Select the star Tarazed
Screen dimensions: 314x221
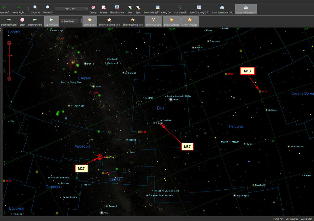(107, 206)
